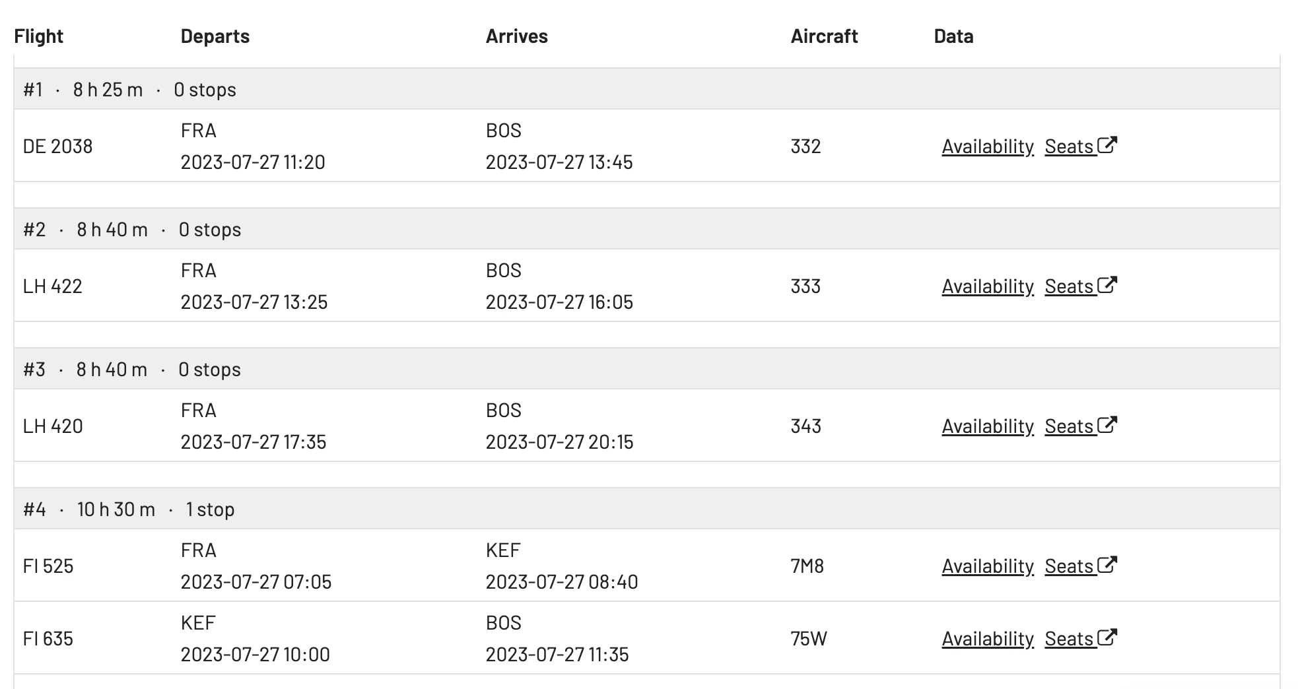This screenshot has width=1298, height=689.
Task: Click the Aircraft column header
Action: (825, 36)
